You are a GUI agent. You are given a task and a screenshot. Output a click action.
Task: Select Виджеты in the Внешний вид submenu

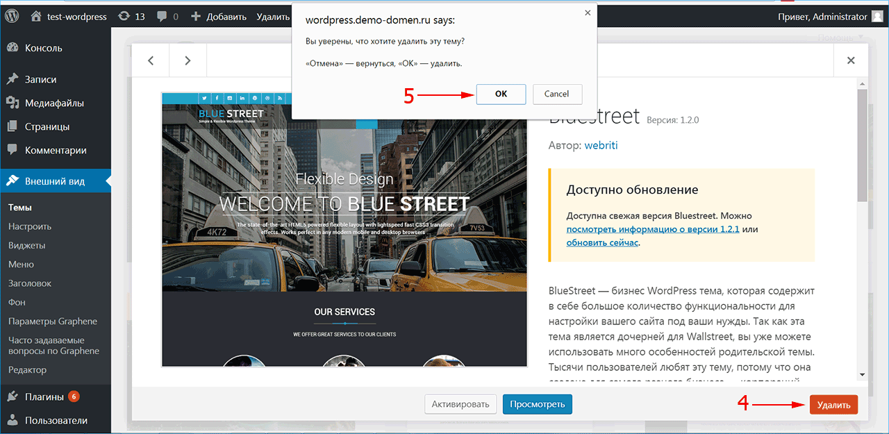(x=27, y=245)
